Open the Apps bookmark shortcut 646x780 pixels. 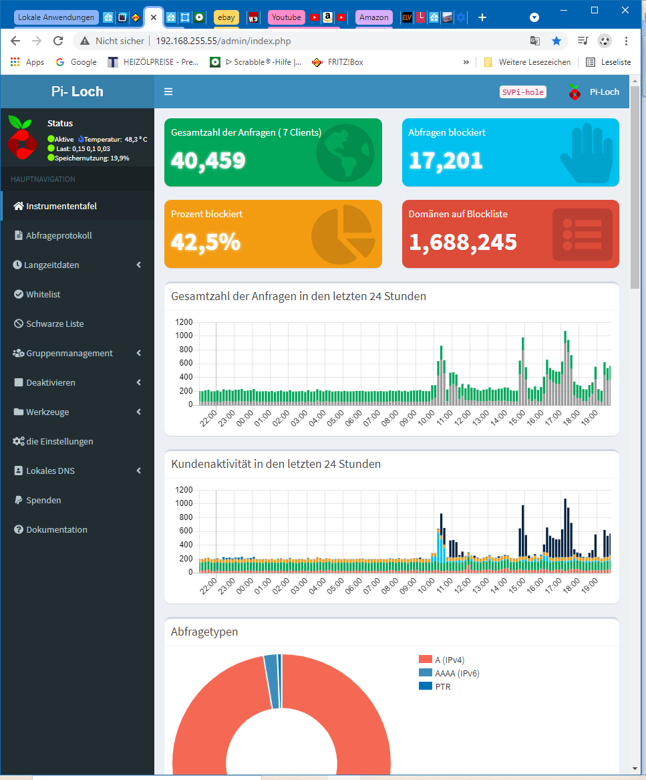[x=27, y=62]
